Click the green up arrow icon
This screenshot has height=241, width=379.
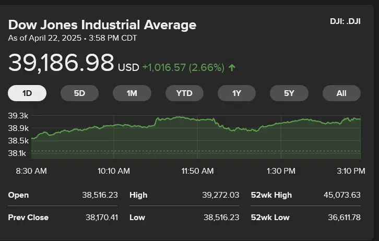pyautogui.click(x=232, y=67)
